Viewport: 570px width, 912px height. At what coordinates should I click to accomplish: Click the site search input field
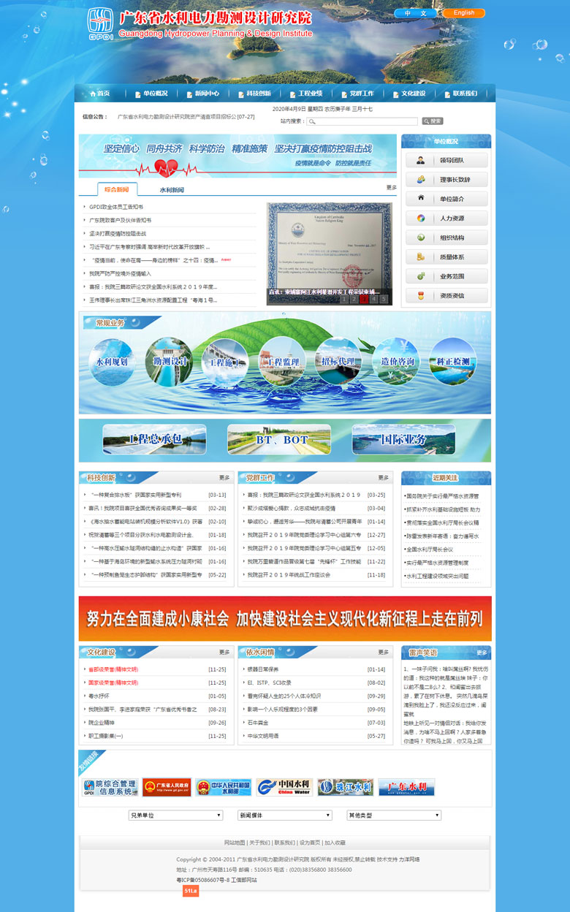coord(362,121)
